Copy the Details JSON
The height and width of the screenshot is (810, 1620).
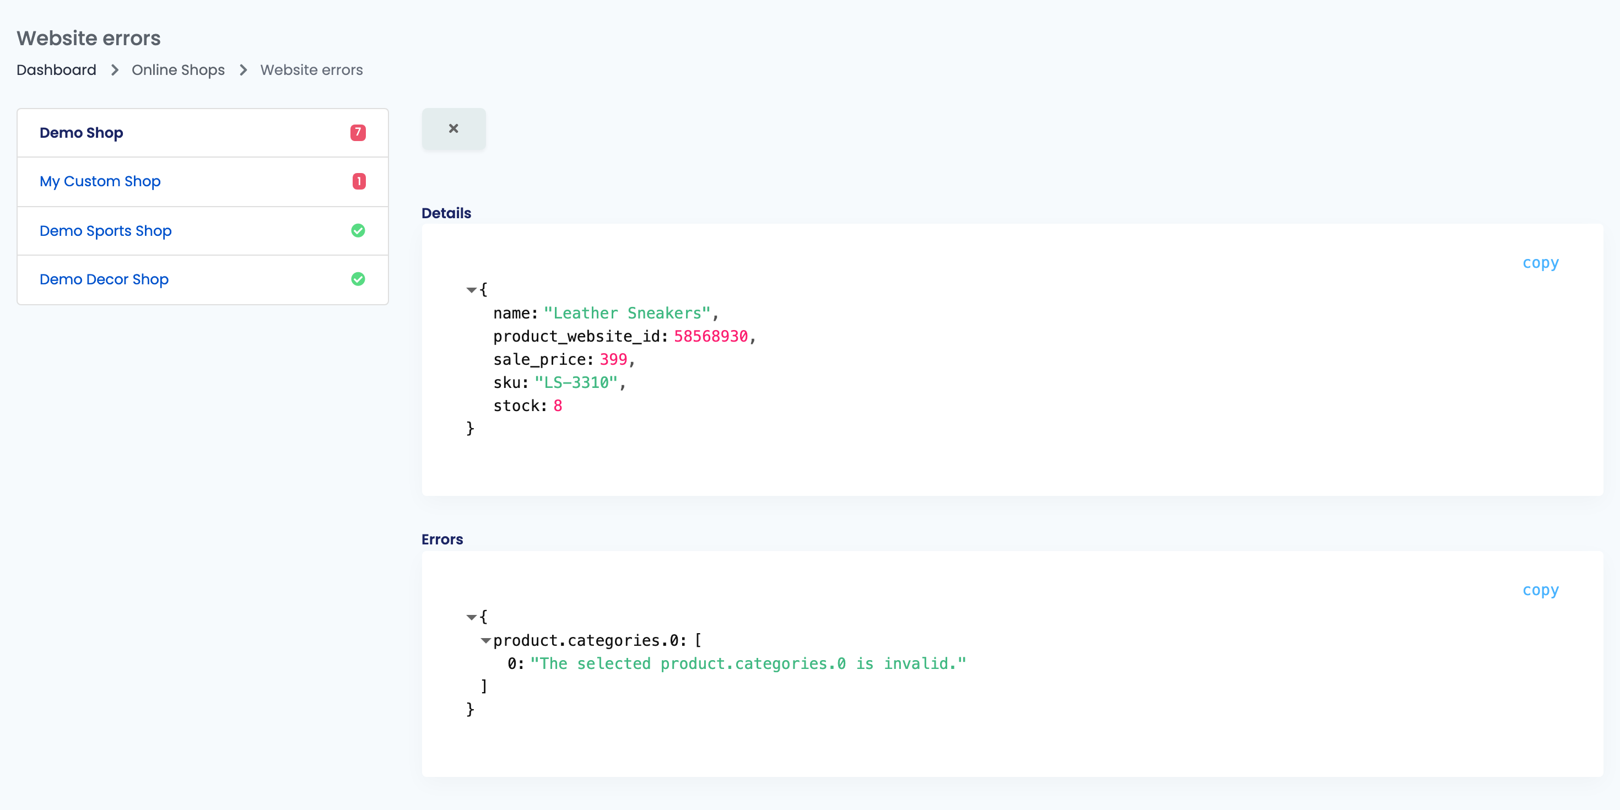coord(1540,263)
